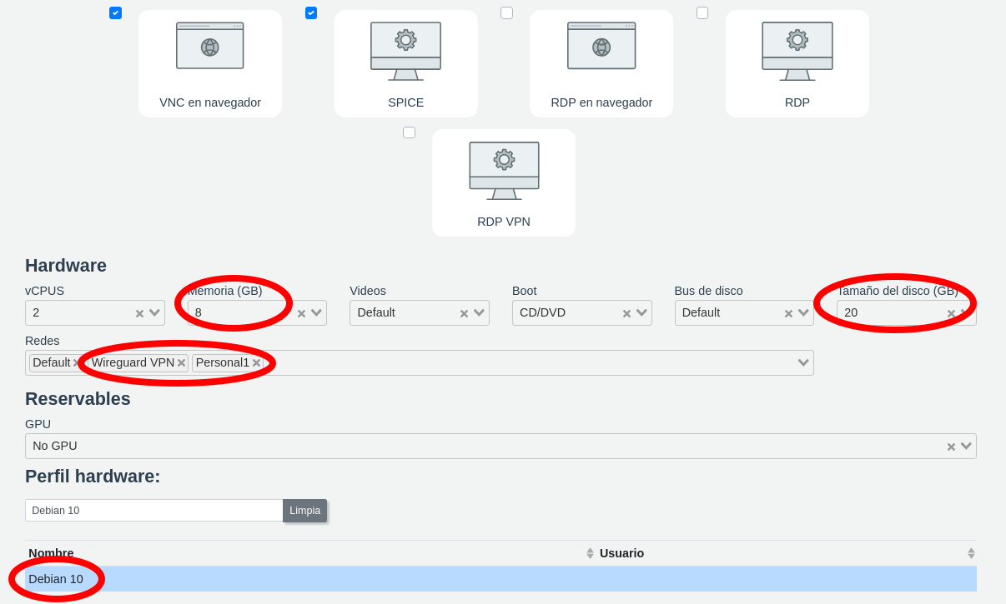Click the VNC en navegador viewer icon

coord(210,46)
